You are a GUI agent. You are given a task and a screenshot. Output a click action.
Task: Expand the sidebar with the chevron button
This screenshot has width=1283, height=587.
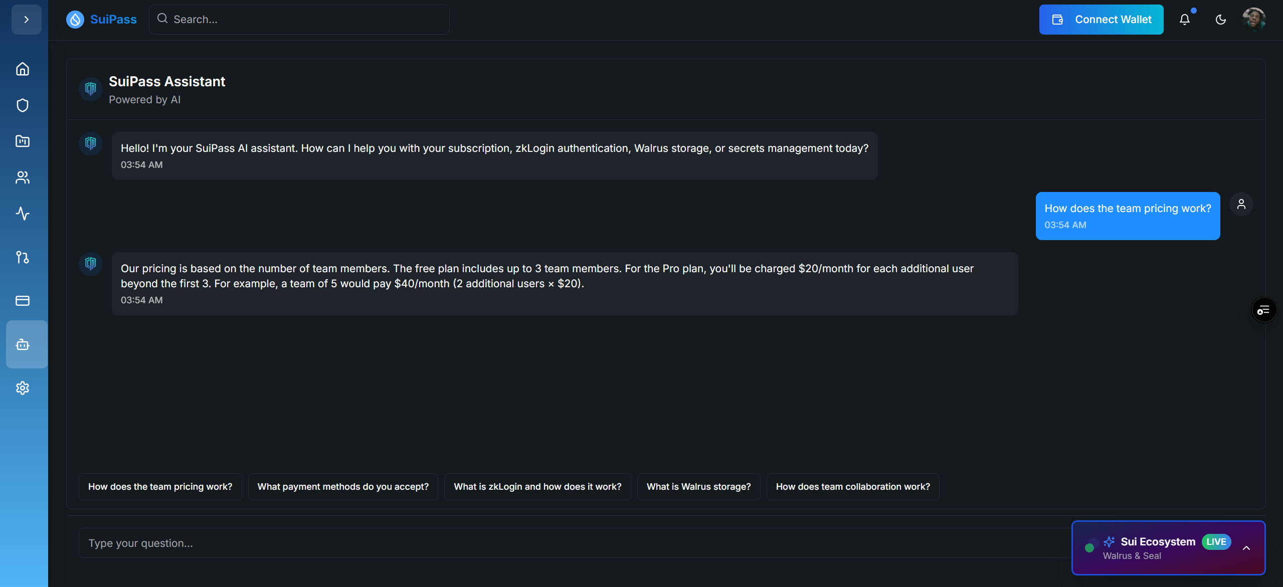(x=27, y=20)
